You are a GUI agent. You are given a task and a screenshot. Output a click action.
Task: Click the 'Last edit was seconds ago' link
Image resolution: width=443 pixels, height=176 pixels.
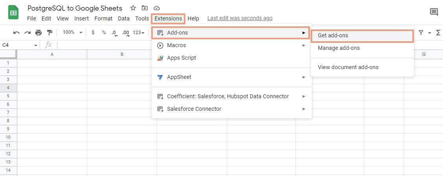click(240, 18)
